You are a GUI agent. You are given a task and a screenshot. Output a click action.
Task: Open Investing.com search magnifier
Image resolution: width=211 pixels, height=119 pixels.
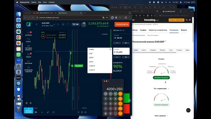click(187, 20)
